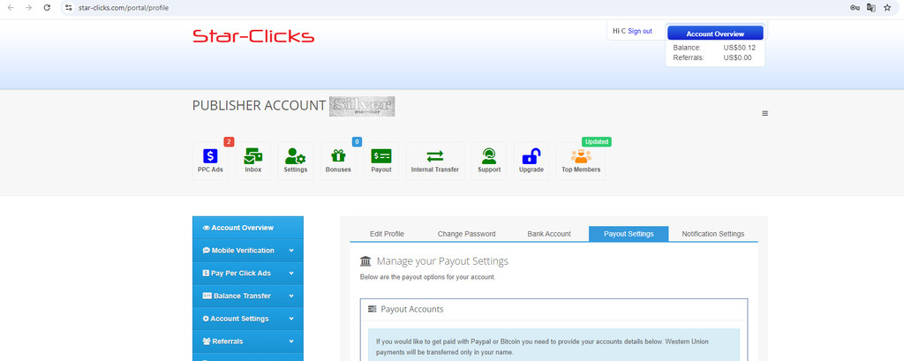The image size is (904, 361).
Task: Click the password key icon in address bar
Action: coord(855,7)
